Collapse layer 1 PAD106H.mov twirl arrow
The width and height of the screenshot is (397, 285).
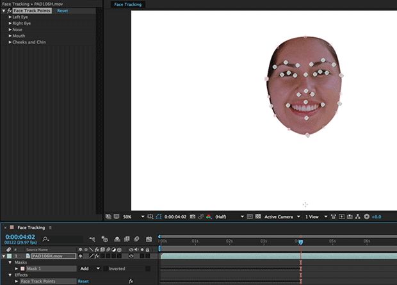(x=4, y=256)
